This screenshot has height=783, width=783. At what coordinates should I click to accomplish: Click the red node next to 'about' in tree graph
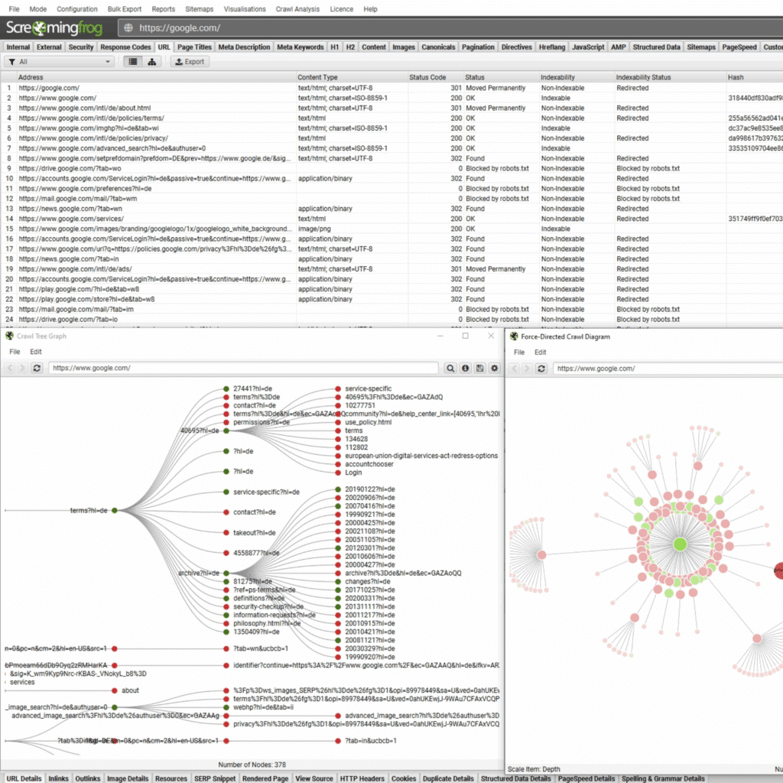(115, 690)
